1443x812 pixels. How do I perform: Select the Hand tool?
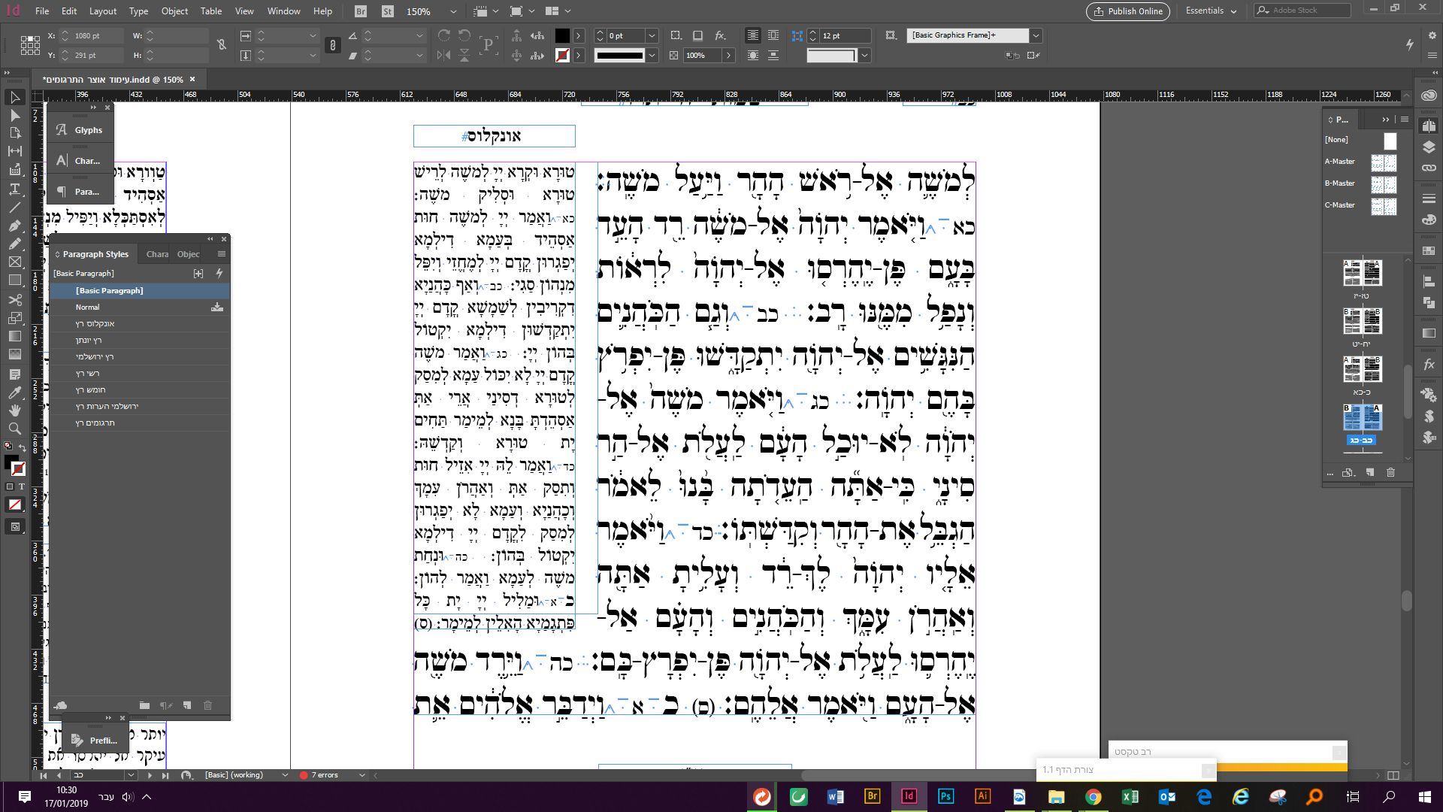click(14, 411)
